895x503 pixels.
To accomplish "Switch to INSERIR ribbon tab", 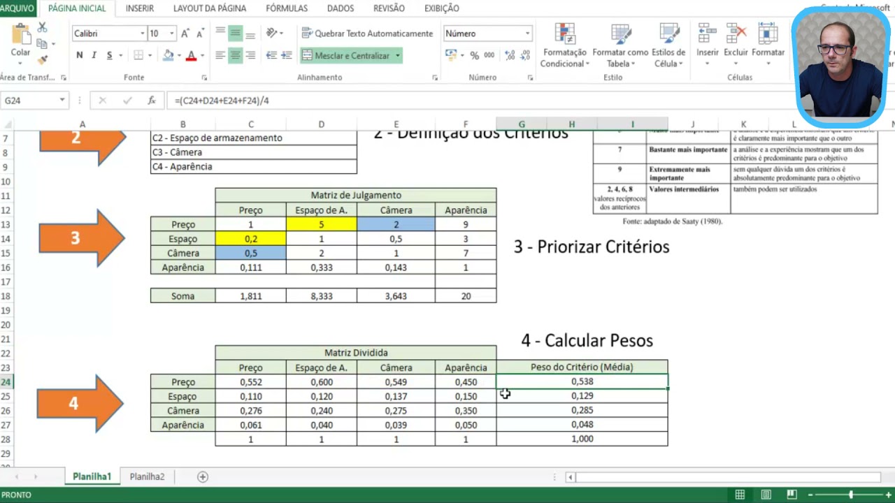I will click(140, 8).
